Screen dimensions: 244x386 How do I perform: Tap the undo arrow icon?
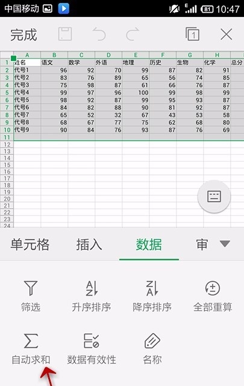99,34
